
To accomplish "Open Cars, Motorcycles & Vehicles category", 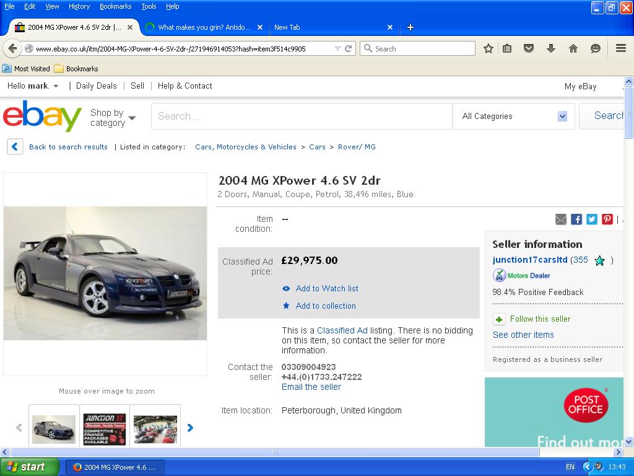I will click(x=246, y=147).
